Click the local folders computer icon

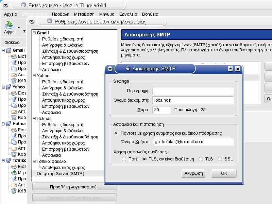point(8,160)
